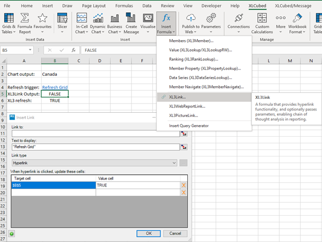The image size is (322, 242).
Task: Click the Refresh Grid hyperlink cell
Action: (x=55, y=87)
